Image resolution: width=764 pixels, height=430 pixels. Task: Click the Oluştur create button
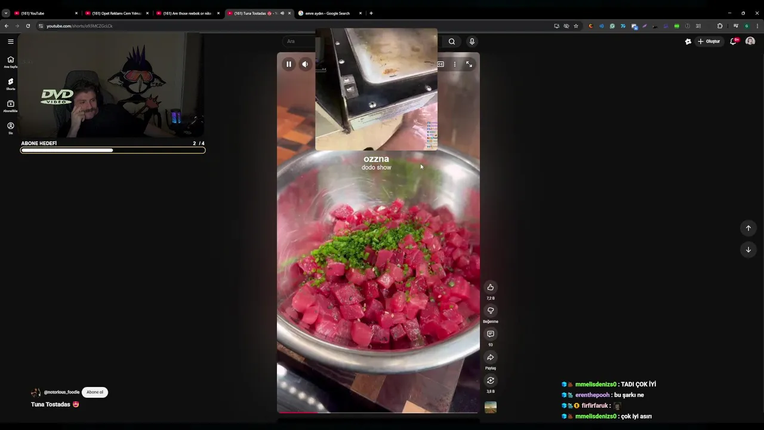(709, 41)
